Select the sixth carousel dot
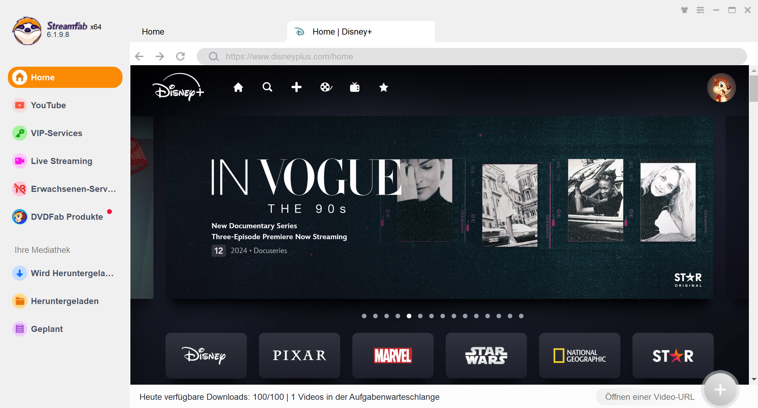This screenshot has height=408, width=758. (420, 316)
